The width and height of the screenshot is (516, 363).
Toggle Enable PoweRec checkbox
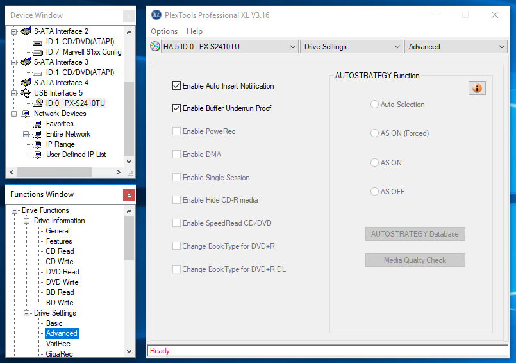pos(176,131)
